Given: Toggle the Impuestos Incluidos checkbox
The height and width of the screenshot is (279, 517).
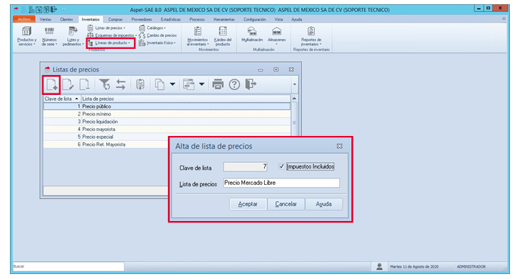Looking at the screenshot, I should 281,166.
